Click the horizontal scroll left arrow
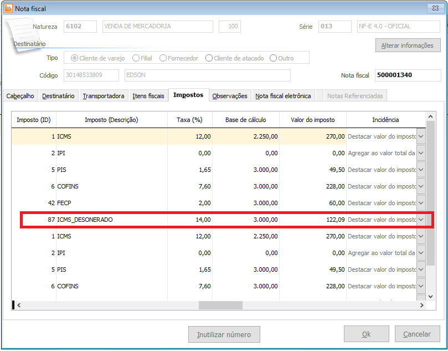The height and width of the screenshot is (351, 448). point(18,305)
